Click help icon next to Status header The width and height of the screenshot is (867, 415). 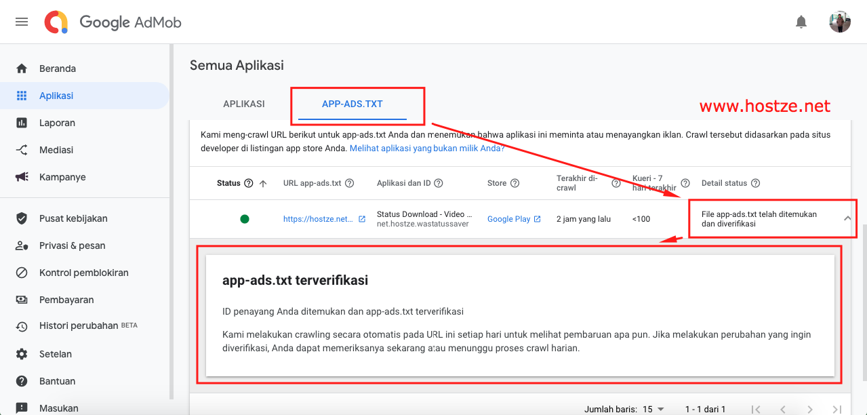(248, 183)
